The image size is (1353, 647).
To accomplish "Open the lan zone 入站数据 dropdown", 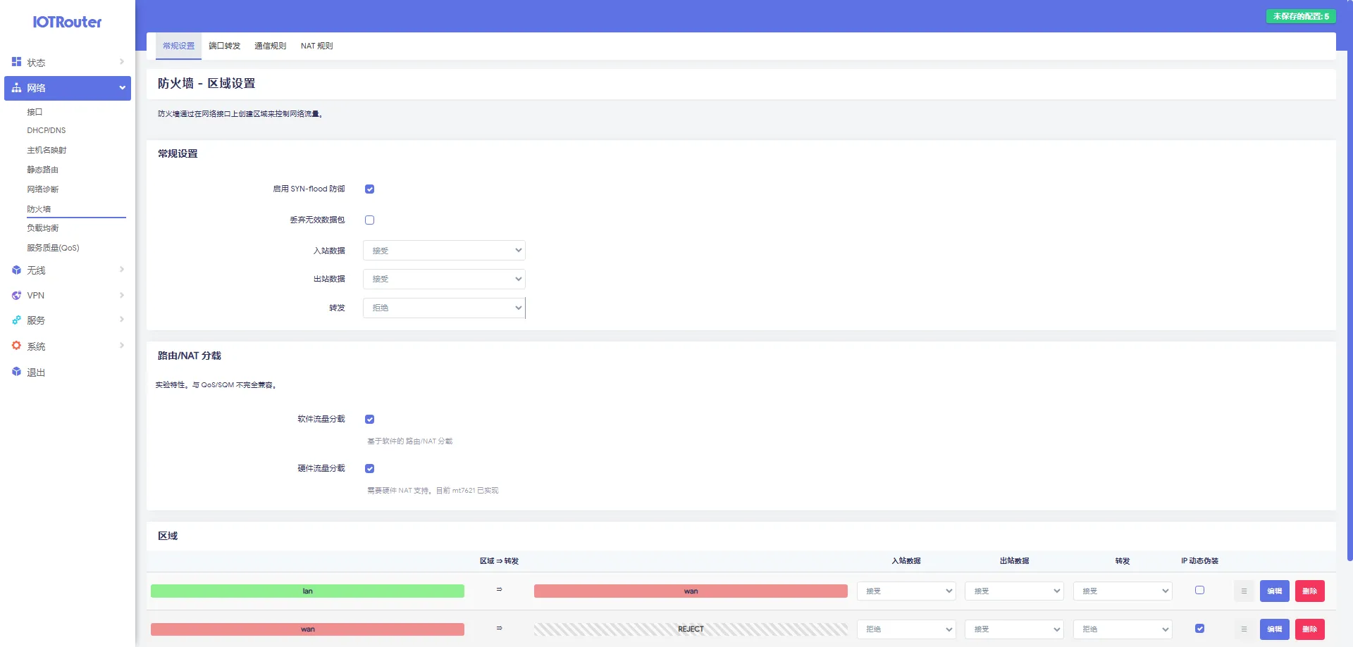I will [x=906, y=591].
